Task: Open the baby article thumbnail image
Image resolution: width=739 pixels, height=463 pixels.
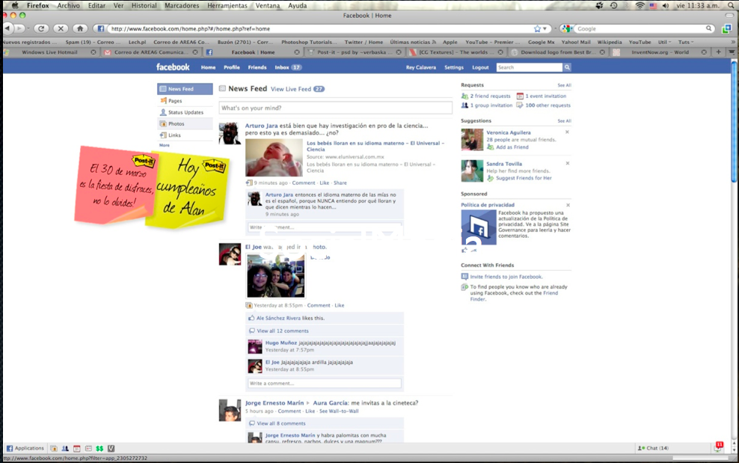Action: [274, 158]
